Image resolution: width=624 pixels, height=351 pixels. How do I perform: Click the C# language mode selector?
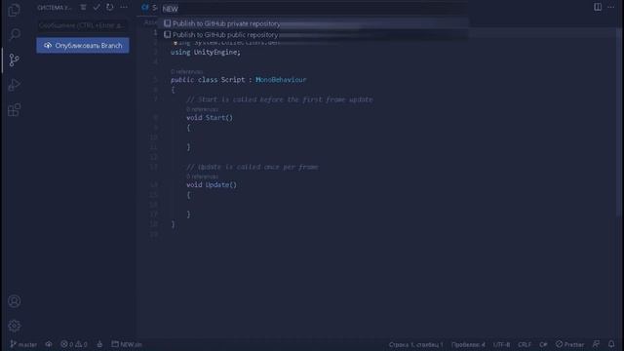[543, 344]
